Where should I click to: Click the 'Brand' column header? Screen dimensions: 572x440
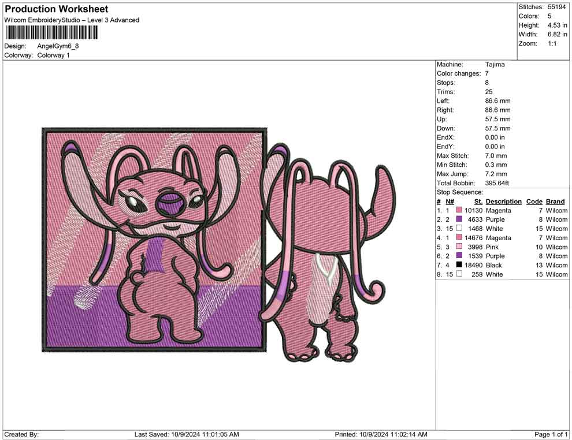[555, 201]
